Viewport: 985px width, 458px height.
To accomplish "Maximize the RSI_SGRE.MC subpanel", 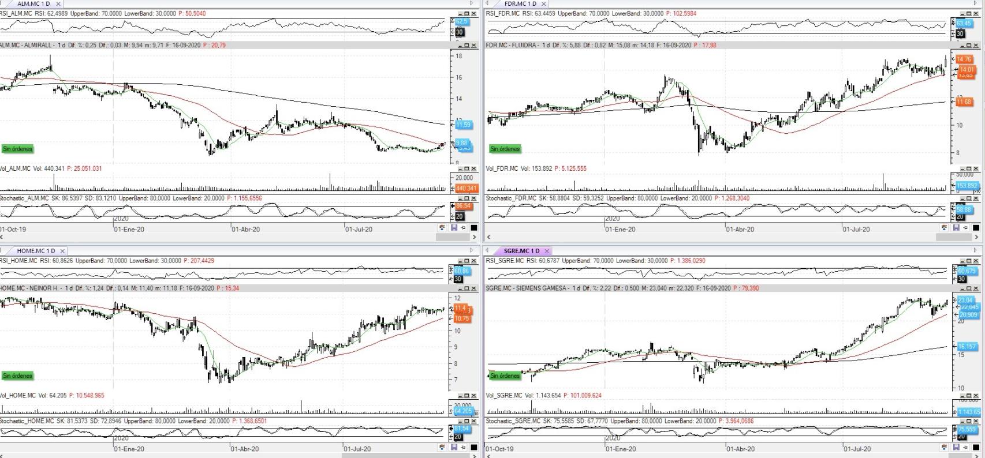I will click(969, 261).
